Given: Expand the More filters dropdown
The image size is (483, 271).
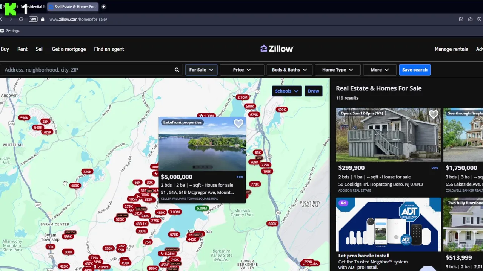Looking at the screenshot, I should point(380,70).
